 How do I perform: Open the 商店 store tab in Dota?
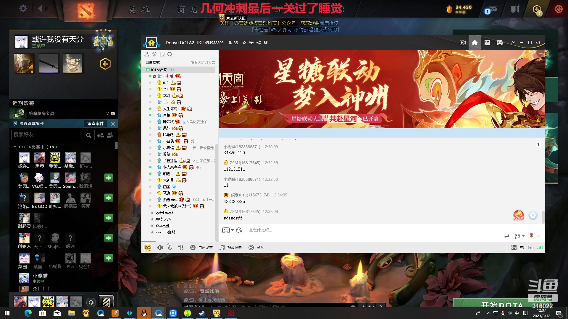click(x=188, y=9)
